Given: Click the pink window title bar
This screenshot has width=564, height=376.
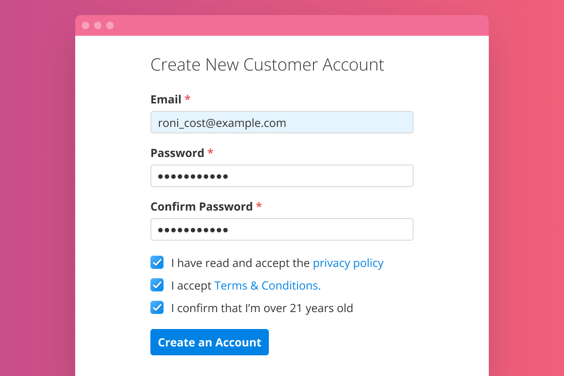Looking at the screenshot, I should [x=301, y=25].
